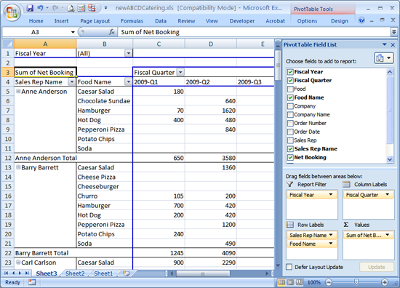Uncheck the Net Booking field
The height and width of the screenshot is (288, 400).
(290, 157)
